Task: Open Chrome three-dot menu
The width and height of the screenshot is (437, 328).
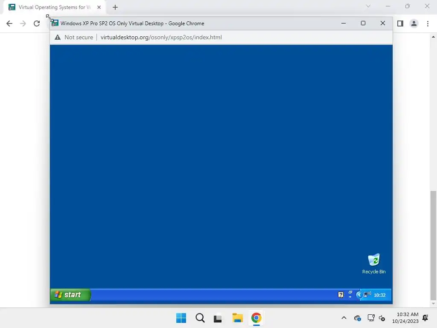Action: coord(428,23)
